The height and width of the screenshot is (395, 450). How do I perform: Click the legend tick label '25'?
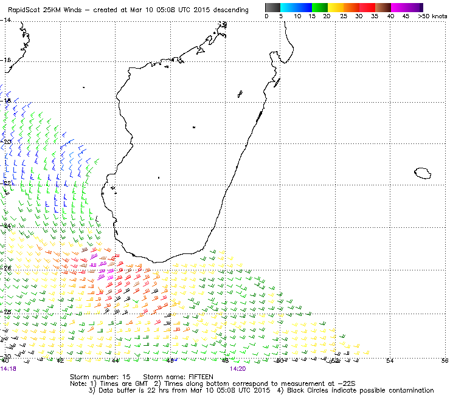(344, 16)
